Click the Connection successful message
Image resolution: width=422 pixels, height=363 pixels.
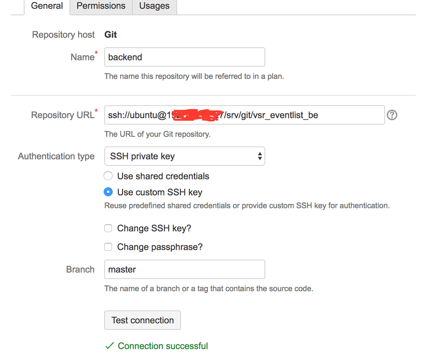click(x=163, y=346)
